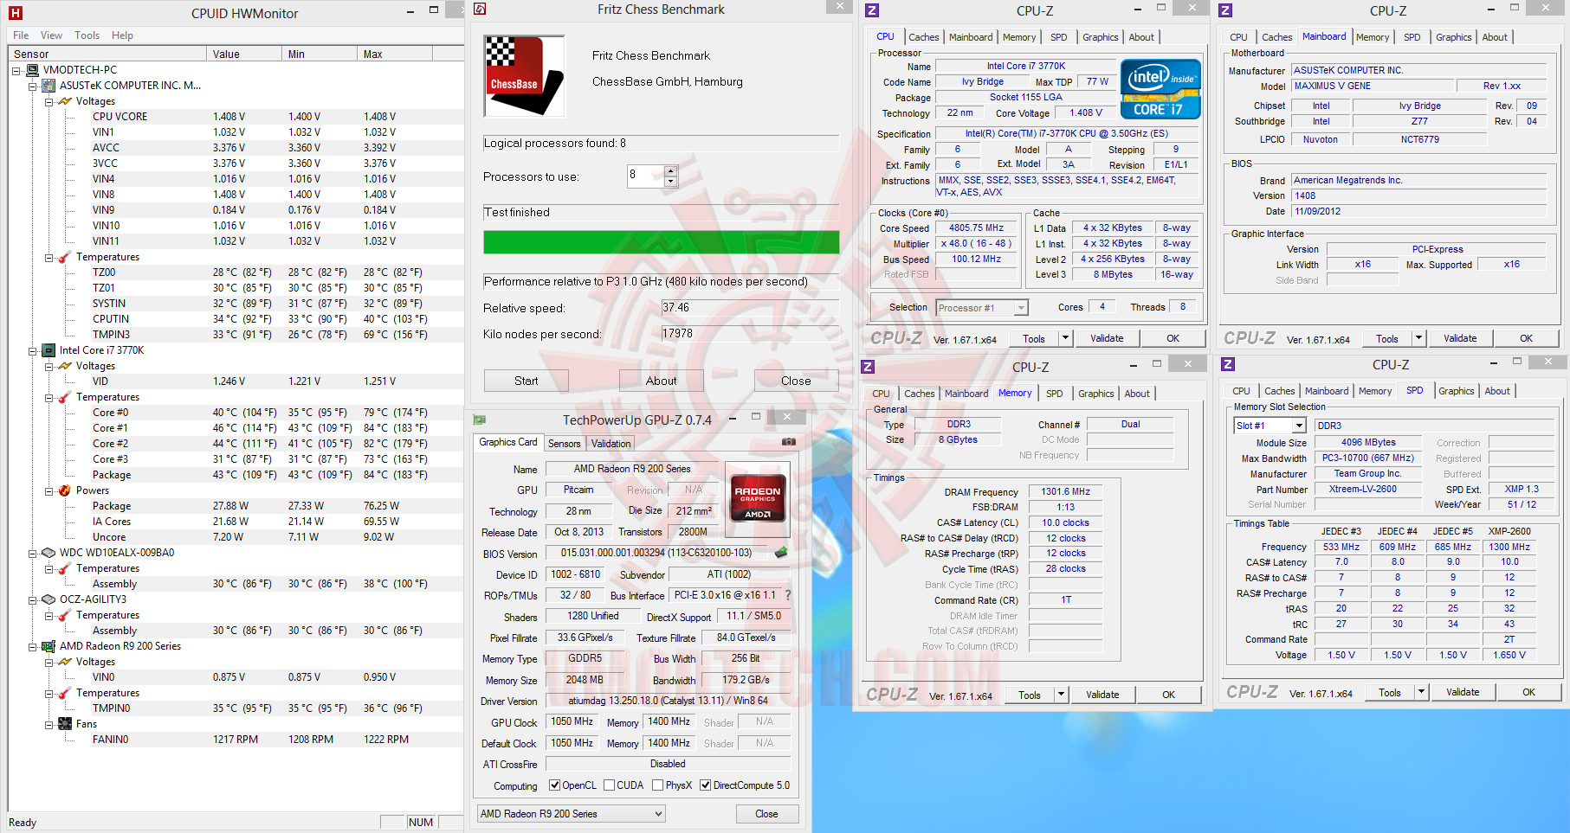Open the Graphics tab in the Mainboard CPU-Z window
The image size is (1570, 833).
click(1453, 37)
